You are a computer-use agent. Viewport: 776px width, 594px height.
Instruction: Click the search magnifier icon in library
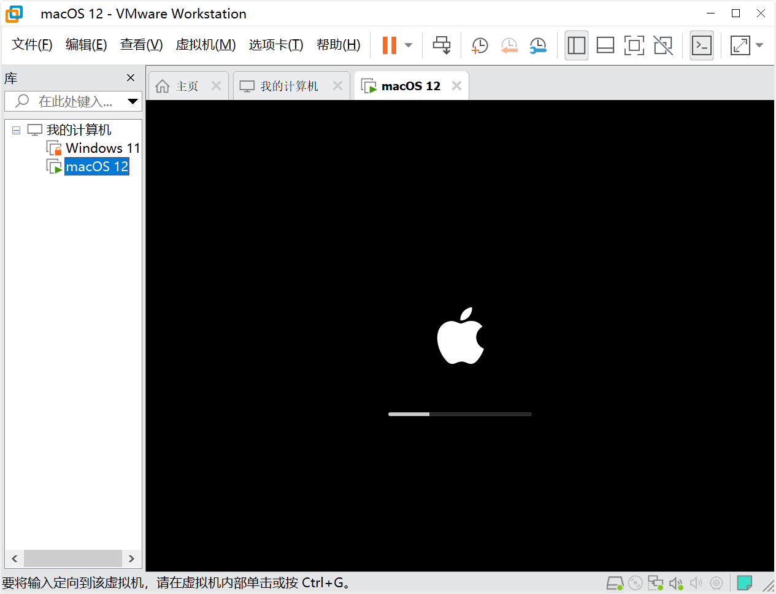22,101
